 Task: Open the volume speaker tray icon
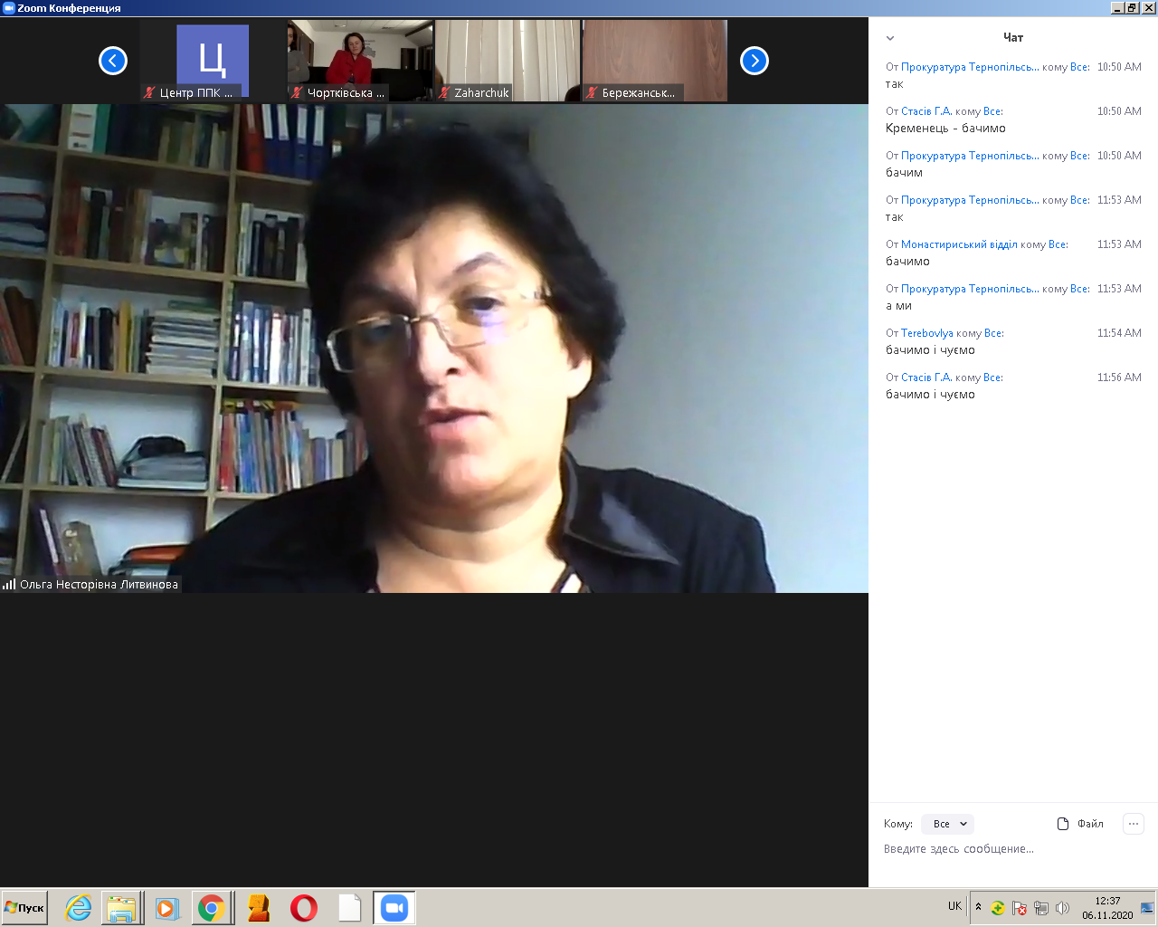(1063, 908)
